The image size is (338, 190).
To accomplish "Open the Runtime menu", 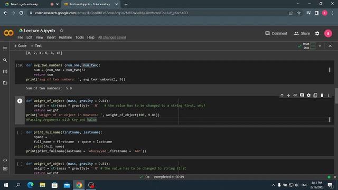I will coord(65,37).
